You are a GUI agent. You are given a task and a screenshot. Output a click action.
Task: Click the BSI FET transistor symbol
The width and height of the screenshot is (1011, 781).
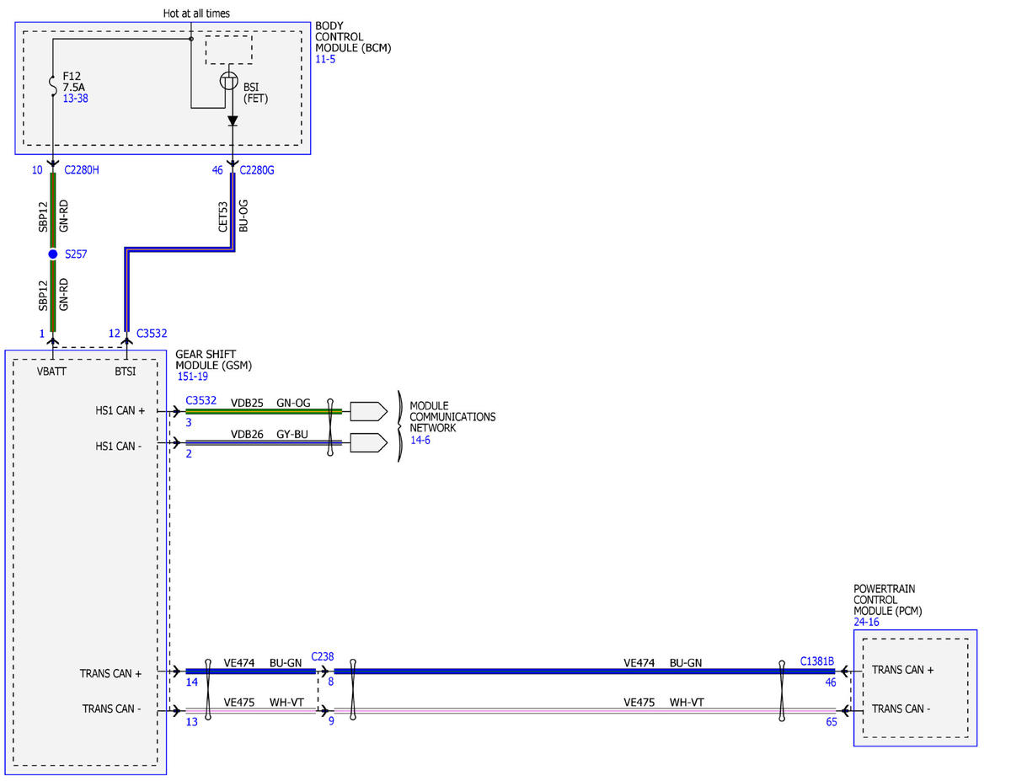230,82
